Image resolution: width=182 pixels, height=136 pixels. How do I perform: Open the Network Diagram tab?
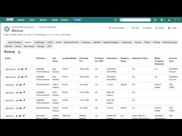111,42
